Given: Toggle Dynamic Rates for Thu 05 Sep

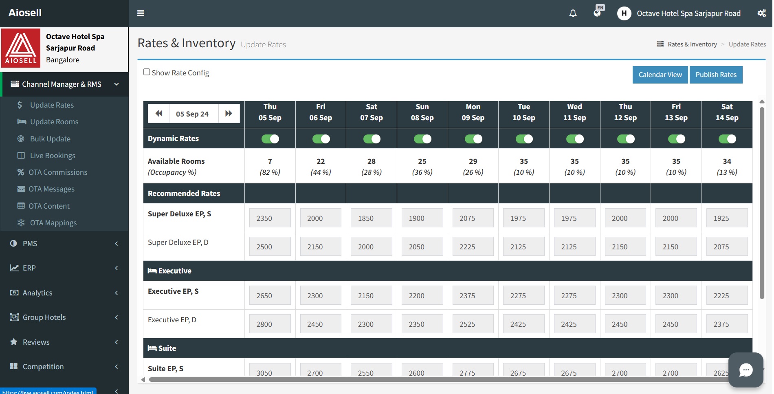Looking at the screenshot, I should point(270,139).
